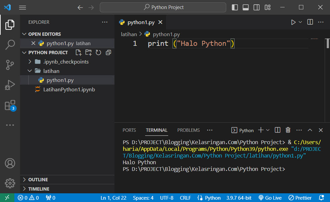
Task: Select the python1.py editor tab
Action: (141, 22)
